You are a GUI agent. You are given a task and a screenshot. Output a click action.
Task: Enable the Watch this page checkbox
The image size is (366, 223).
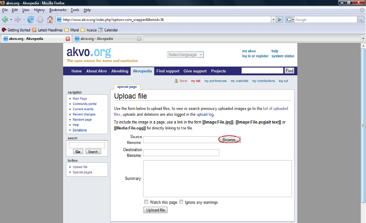(146, 202)
